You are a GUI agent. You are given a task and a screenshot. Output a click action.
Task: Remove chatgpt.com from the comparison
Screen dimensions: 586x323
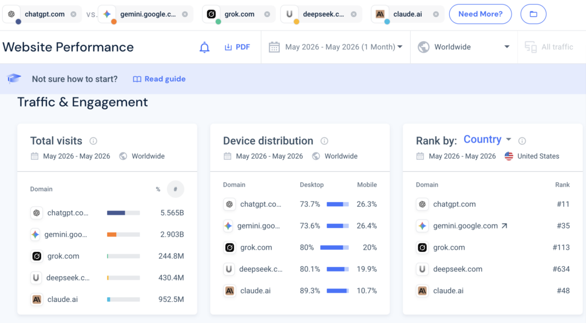point(74,14)
